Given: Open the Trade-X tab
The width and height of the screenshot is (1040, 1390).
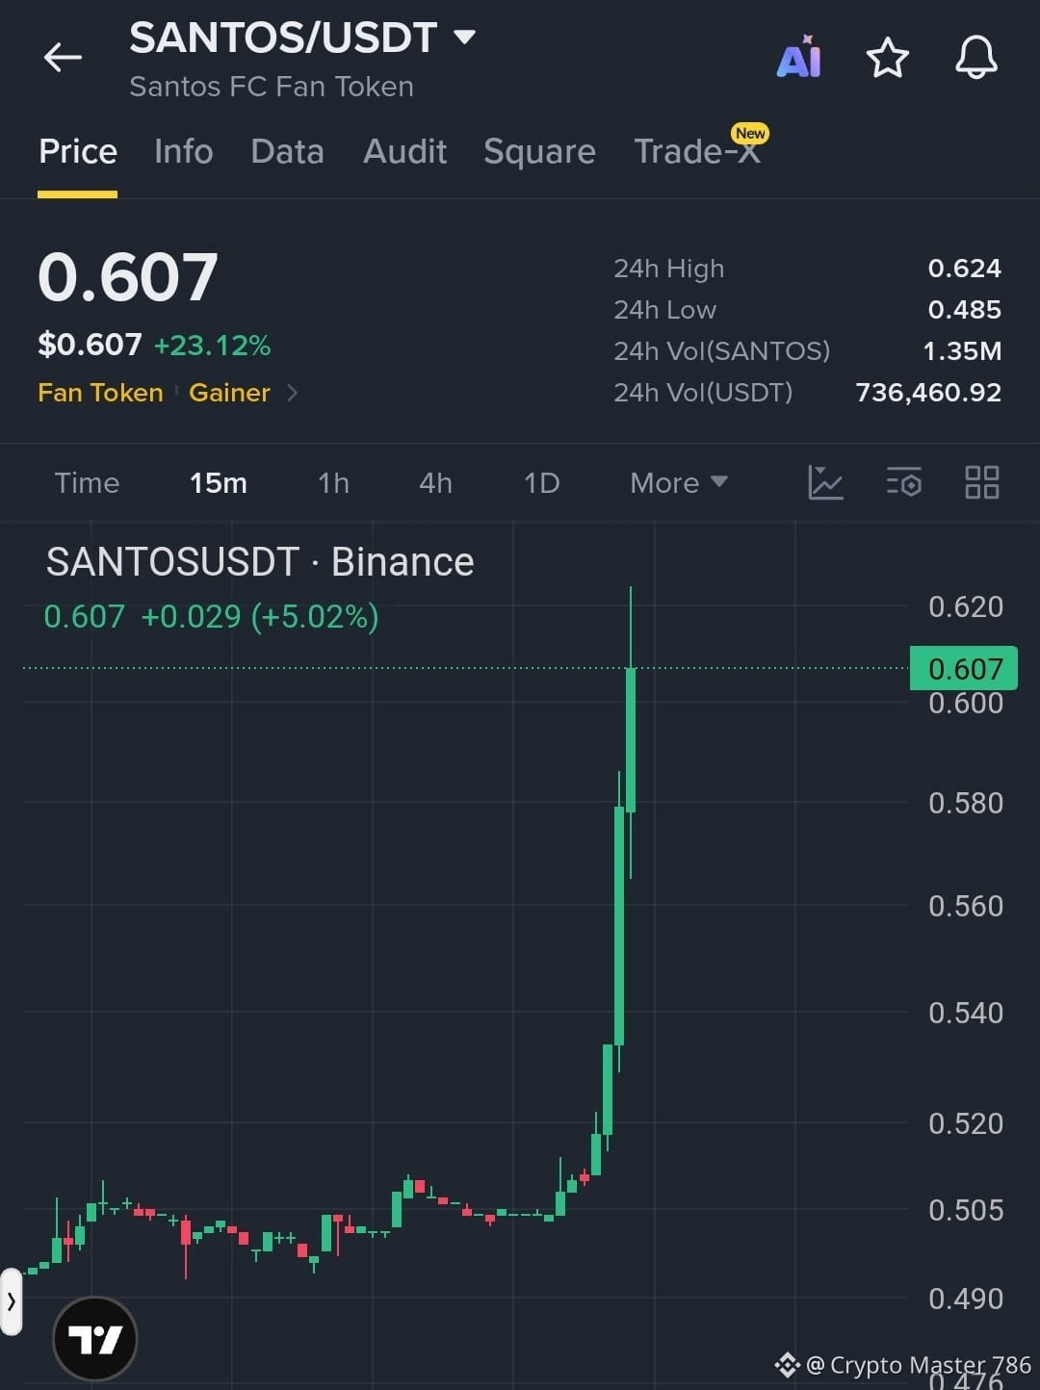Looking at the screenshot, I should [698, 152].
